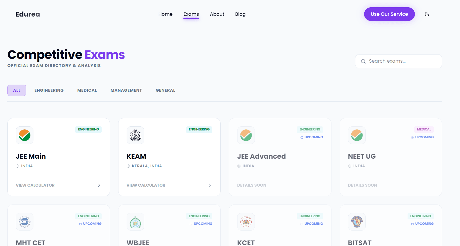
Task: Navigate to the Blog
Action: tap(240, 14)
